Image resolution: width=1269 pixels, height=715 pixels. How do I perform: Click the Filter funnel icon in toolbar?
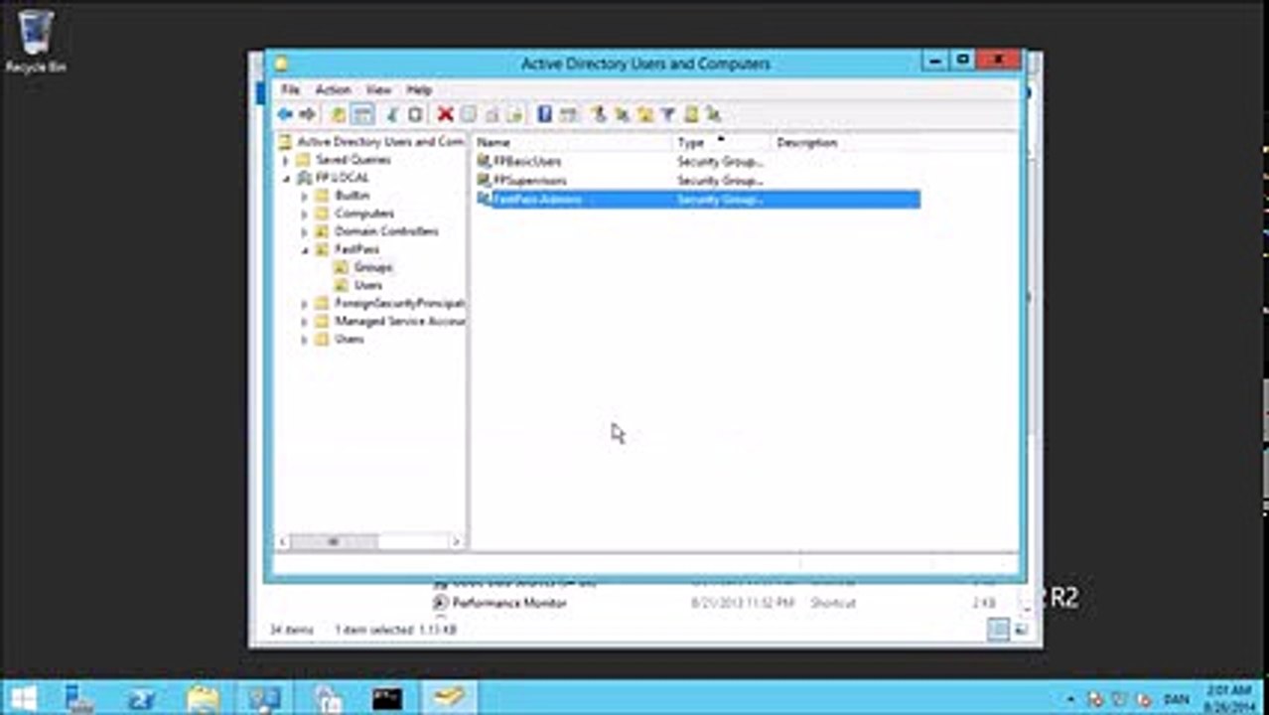[x=667, y=114]
